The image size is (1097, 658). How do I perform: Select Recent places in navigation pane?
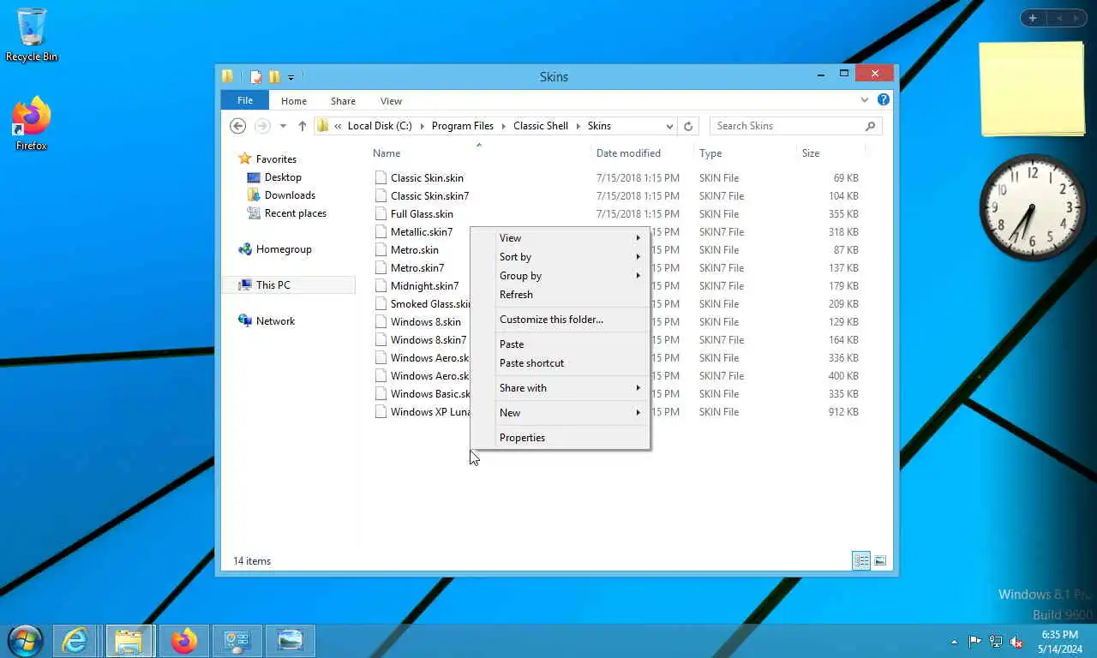[295, 213]
